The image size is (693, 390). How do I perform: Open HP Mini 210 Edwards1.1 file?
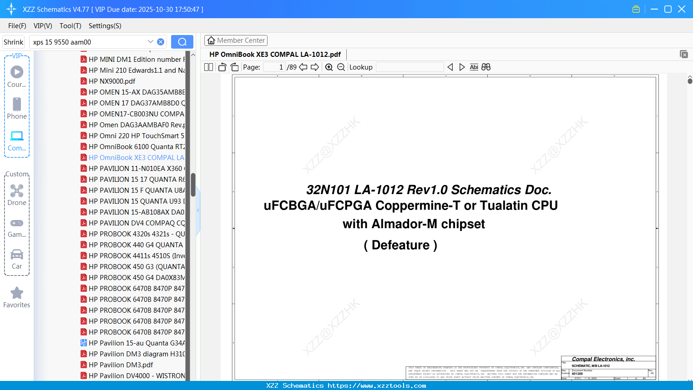[133, 70]
